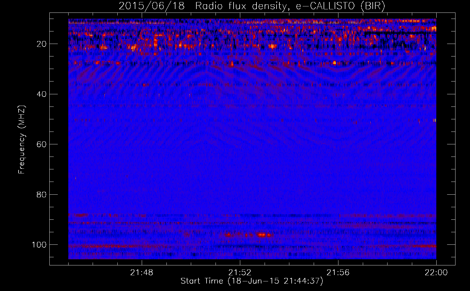Click the 40 frequency tick label

42,94
